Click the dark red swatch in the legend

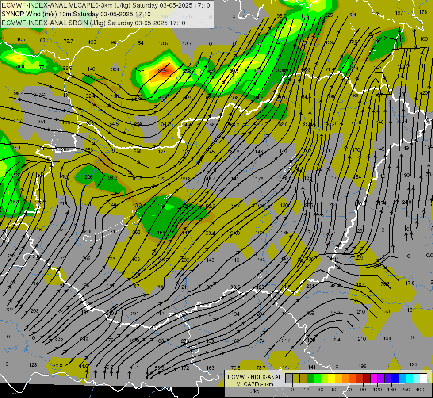pos(367,378)
